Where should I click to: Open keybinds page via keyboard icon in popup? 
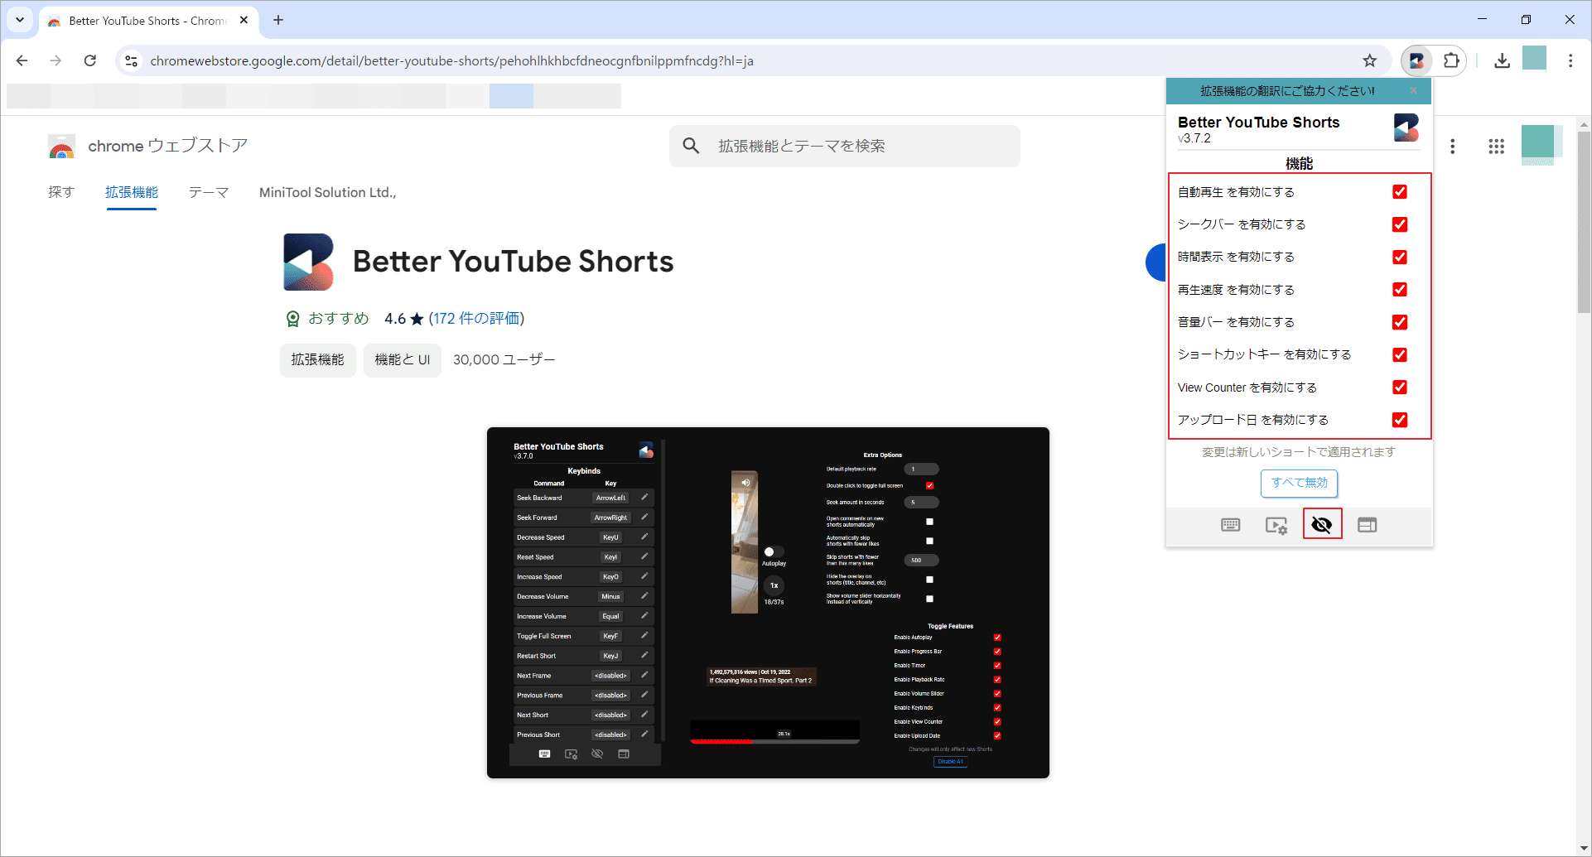(x=1230, y=525)
